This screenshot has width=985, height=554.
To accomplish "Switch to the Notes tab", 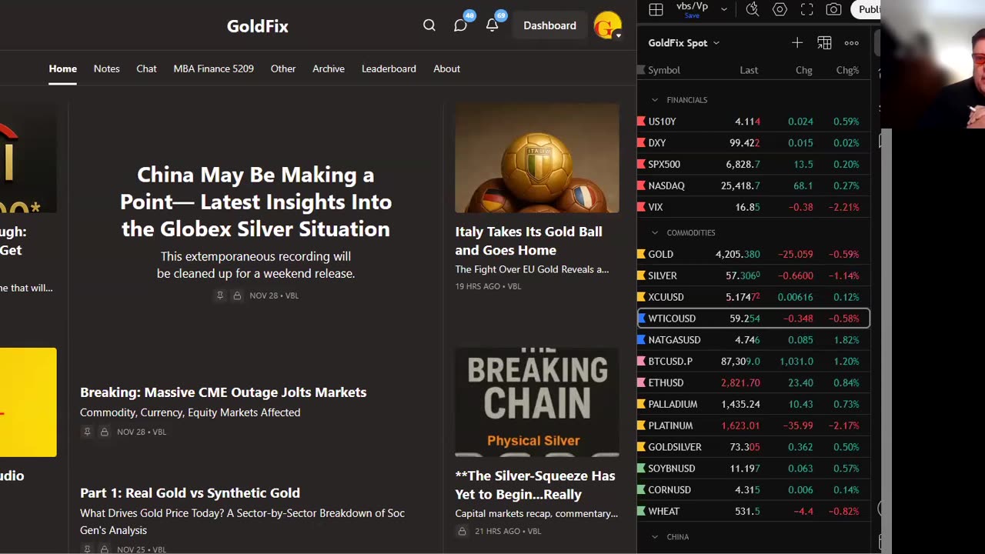I will (x=106, y=68).
